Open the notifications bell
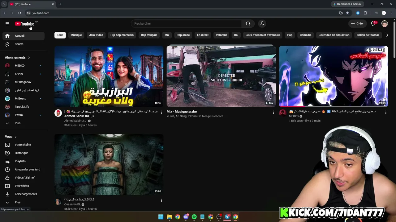The height and width of the screenshot is (222, 396). click(x=373, y=24)
